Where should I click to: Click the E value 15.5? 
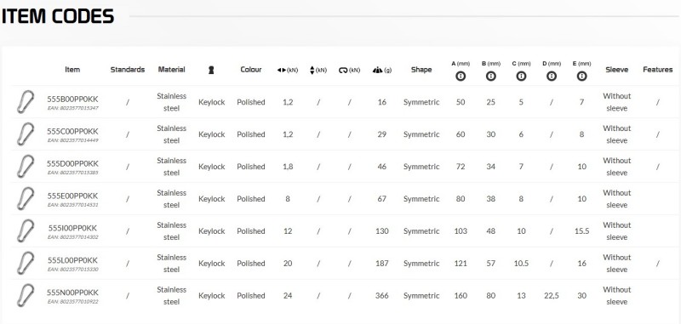582,231
